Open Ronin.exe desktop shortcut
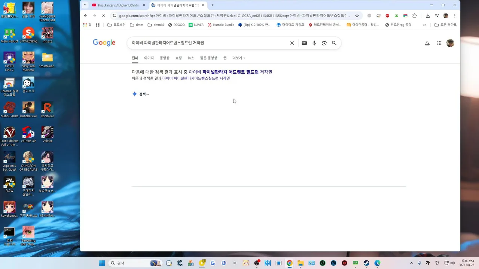Viewport: 479px width, 269px height. (x=47, y=110)
